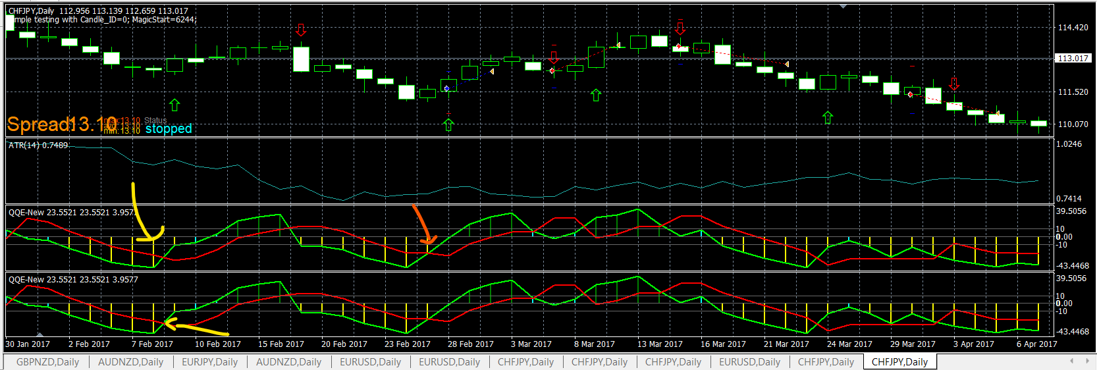
Task: Click the 3 Mar 2017 date label
Action: coord(531,344)
